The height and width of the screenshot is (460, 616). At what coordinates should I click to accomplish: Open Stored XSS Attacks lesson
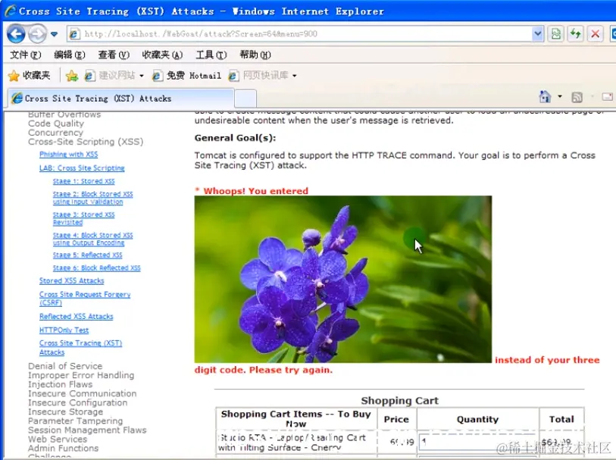coord(71,281)
